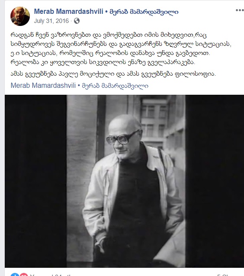Click the sentence mentioning Paul the Apostle
Viewport: 244px width, 276px height.
(113, 74)
